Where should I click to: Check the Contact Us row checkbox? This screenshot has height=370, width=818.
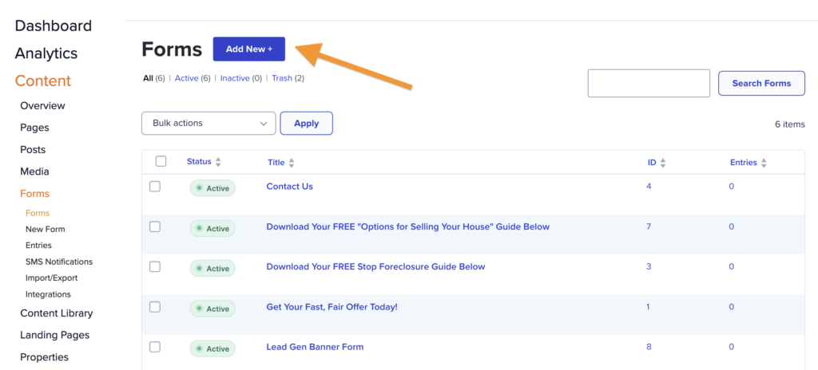(155, 187)
